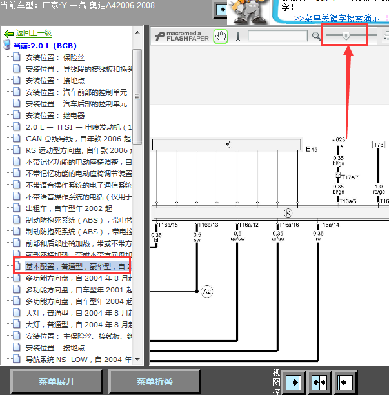Image resolution: width=389 pixels, height=395 pixels.
Task: Click the top blue arrow panel button
Action: tap(221, 10)
